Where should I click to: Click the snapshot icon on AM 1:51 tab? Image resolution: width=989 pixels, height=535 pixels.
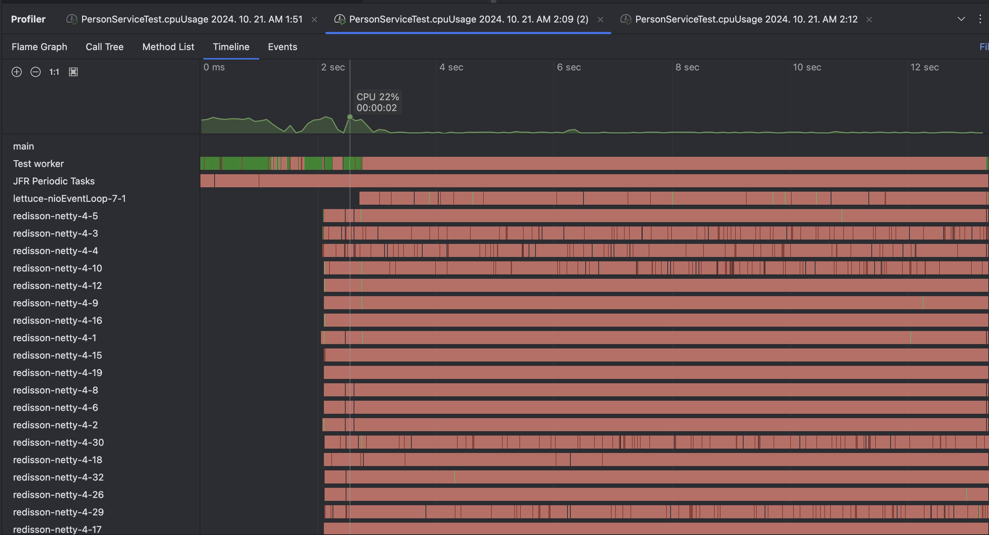coord(72,19)
